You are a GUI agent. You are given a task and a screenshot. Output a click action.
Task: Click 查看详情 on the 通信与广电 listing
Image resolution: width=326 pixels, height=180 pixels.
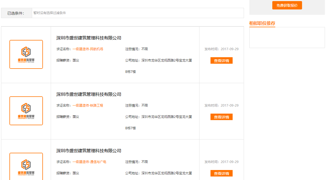point(221,173)
